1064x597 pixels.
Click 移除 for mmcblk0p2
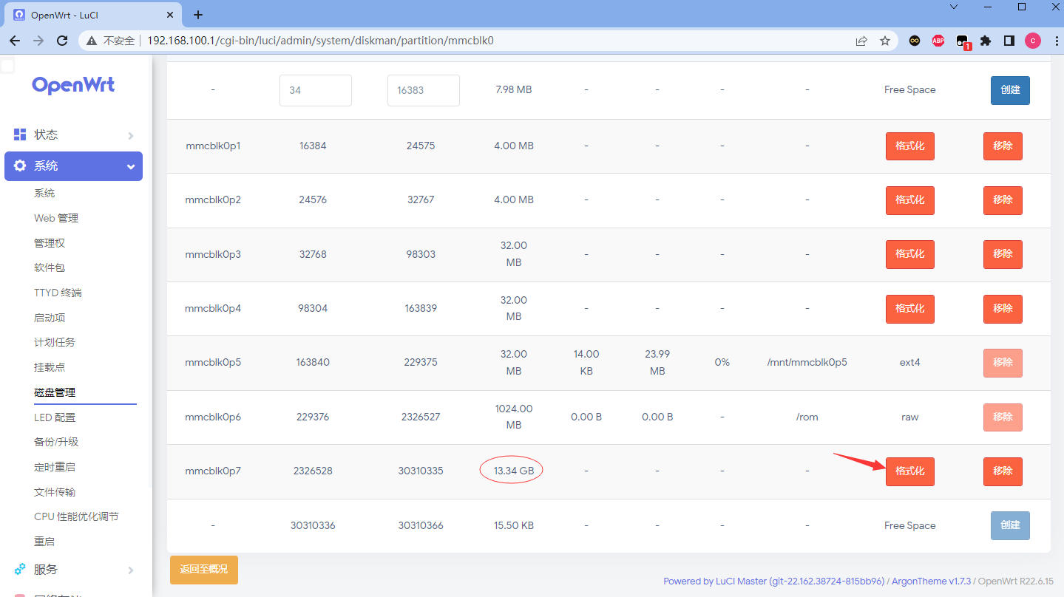tap(1003, 200)
